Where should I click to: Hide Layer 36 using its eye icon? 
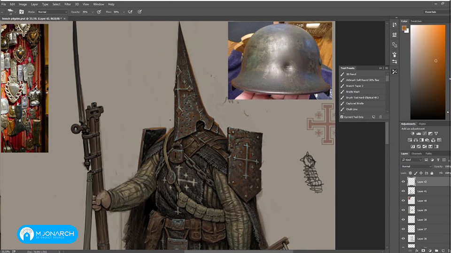coord(403,238)
